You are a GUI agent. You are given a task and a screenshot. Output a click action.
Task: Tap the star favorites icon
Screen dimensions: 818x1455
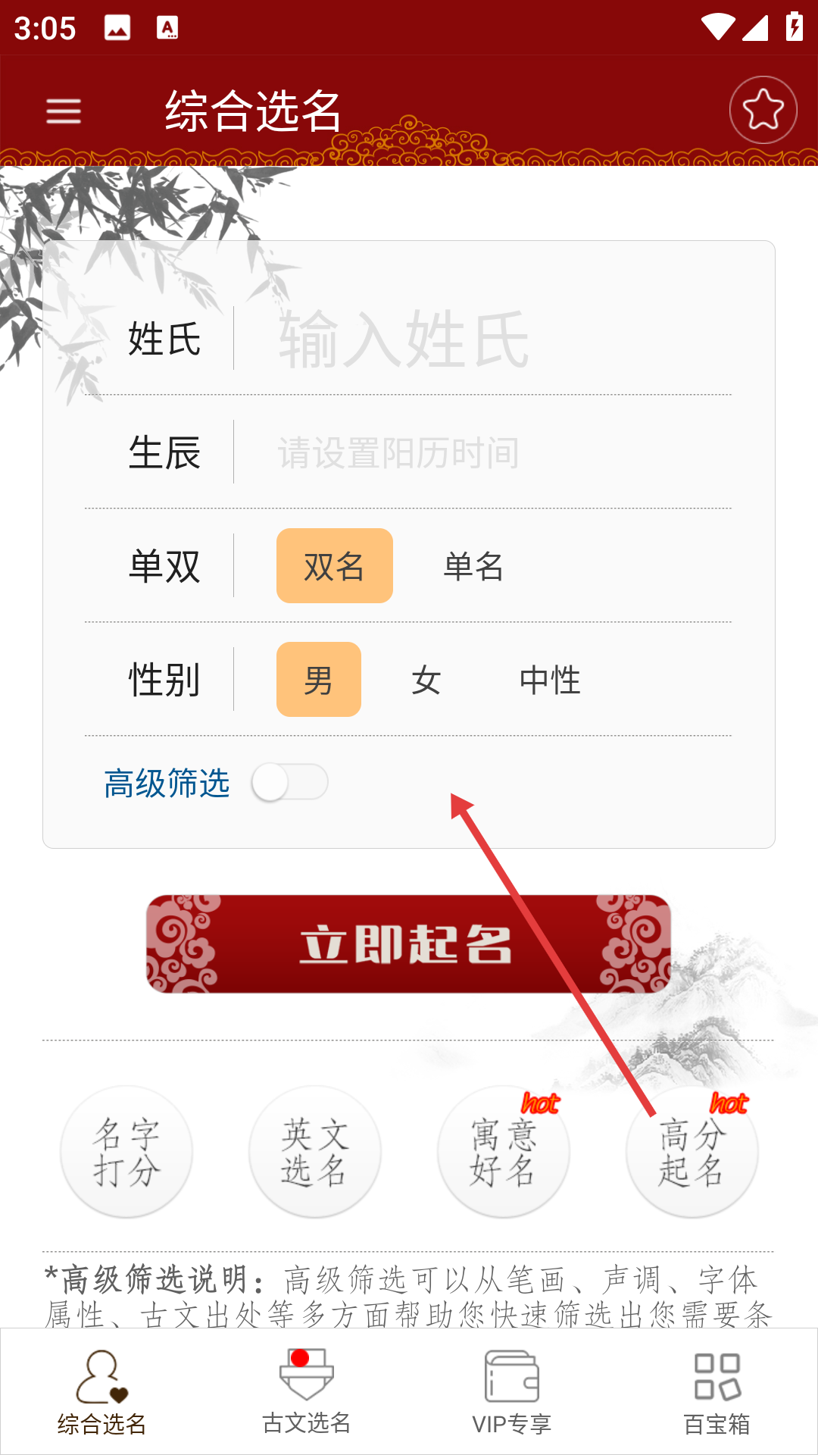pos(763,110)
